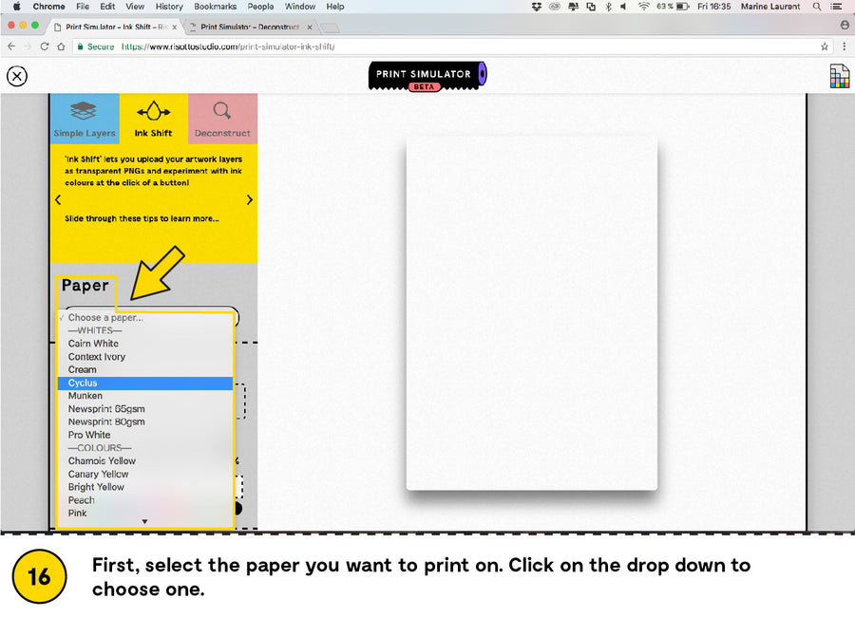Open the colour chart icon at top right
Viewport: 855px width, 617px height.
click(x=839, y=77)
